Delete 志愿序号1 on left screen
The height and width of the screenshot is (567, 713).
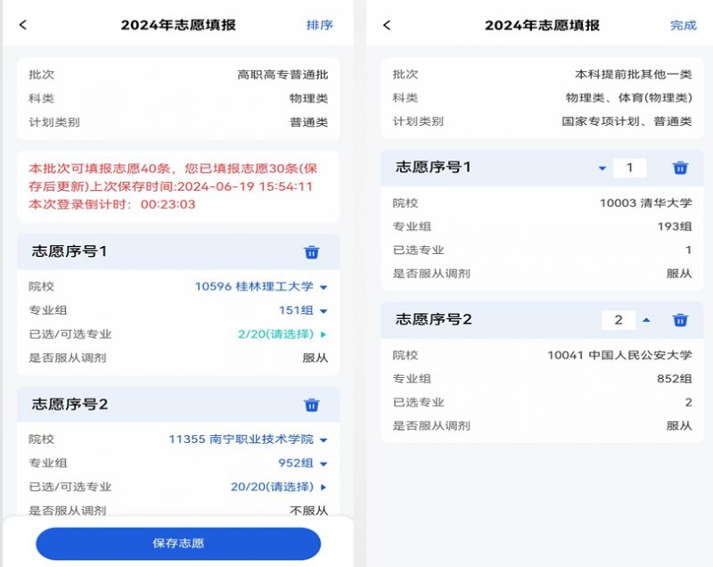[311, 252]
